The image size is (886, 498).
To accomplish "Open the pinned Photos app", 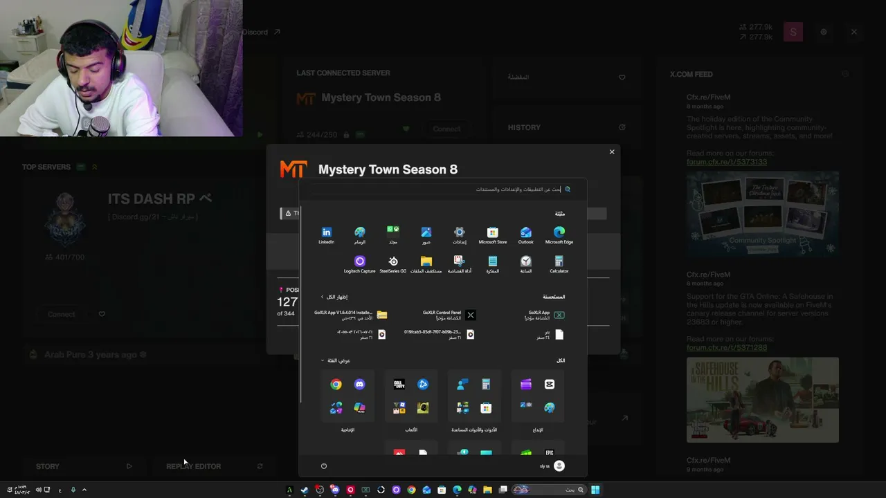I will point(426,235).
